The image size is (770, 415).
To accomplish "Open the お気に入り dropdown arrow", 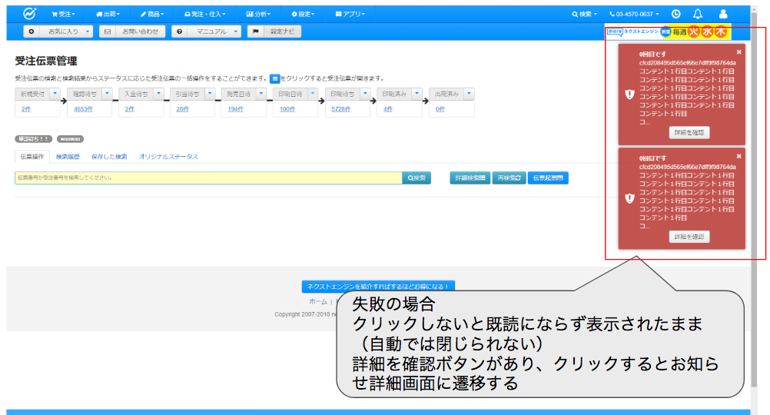I will tap(88, 32).
